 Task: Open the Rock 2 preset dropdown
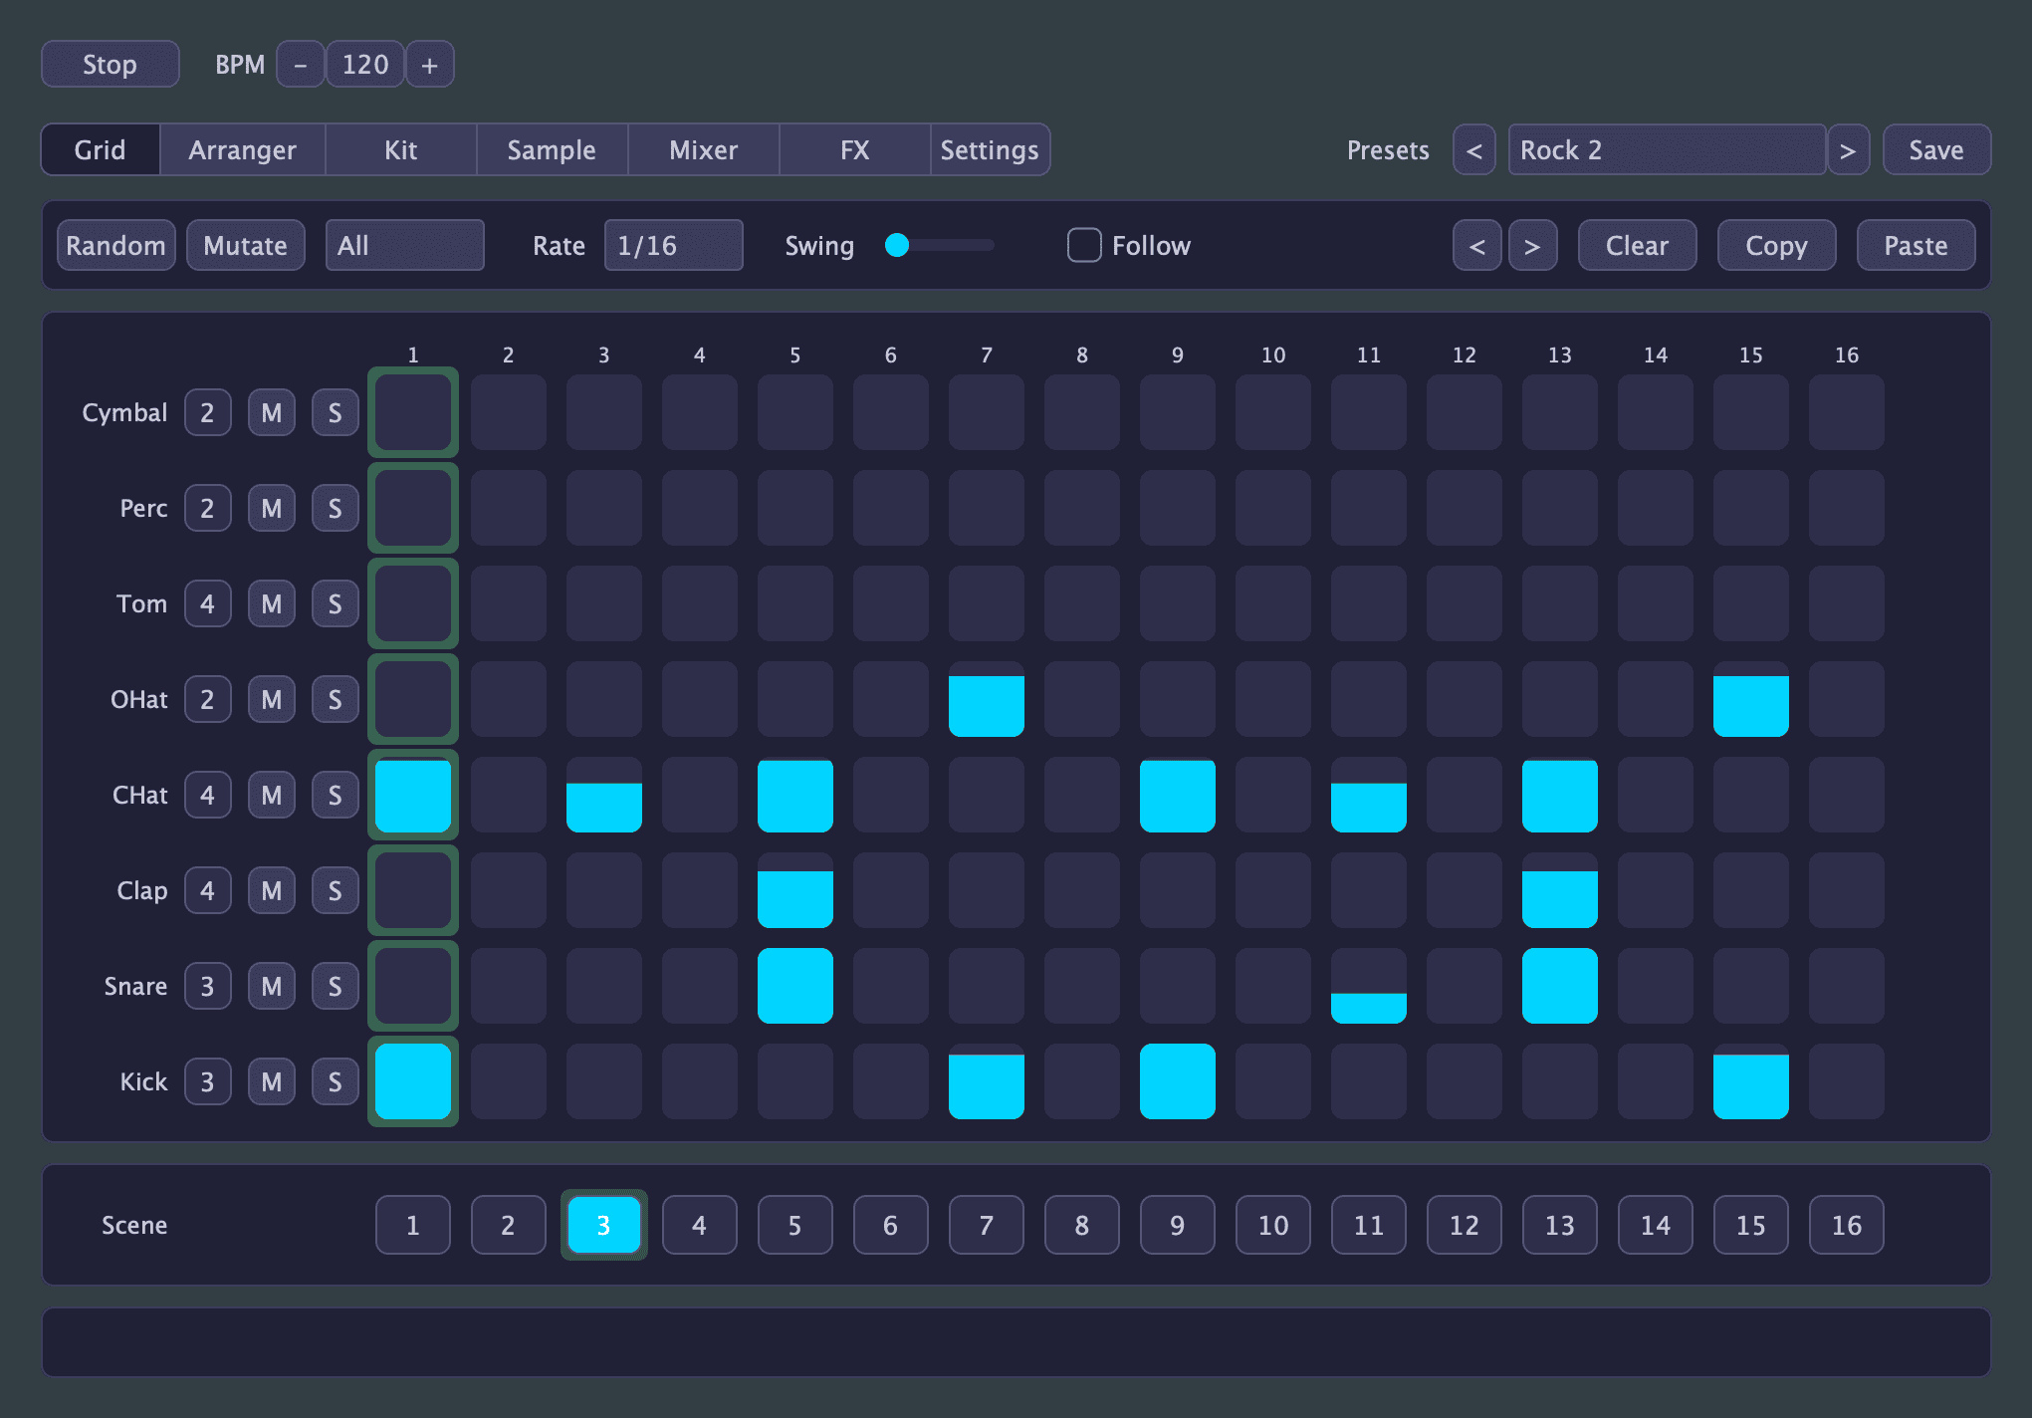click(x=1667, y=149)
